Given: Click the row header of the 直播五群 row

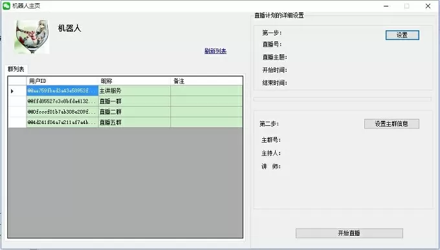Looking at the screenshot, I should click(x=17, y=123).
